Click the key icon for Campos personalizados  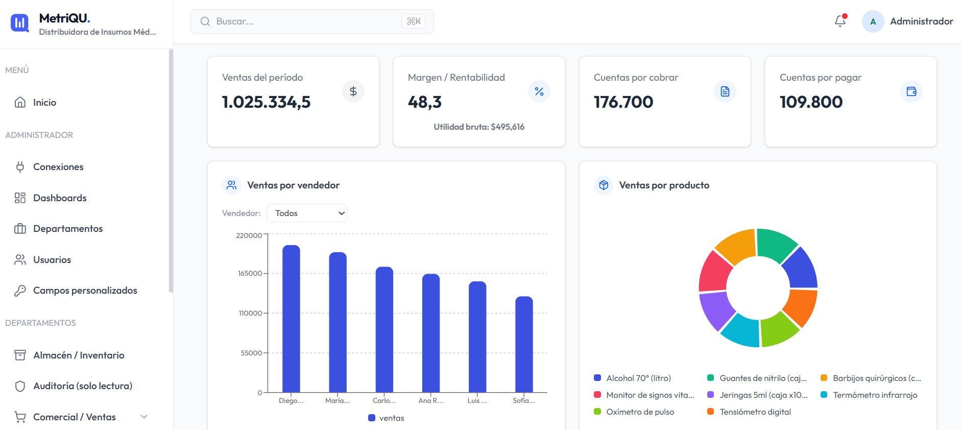point(20,291)
